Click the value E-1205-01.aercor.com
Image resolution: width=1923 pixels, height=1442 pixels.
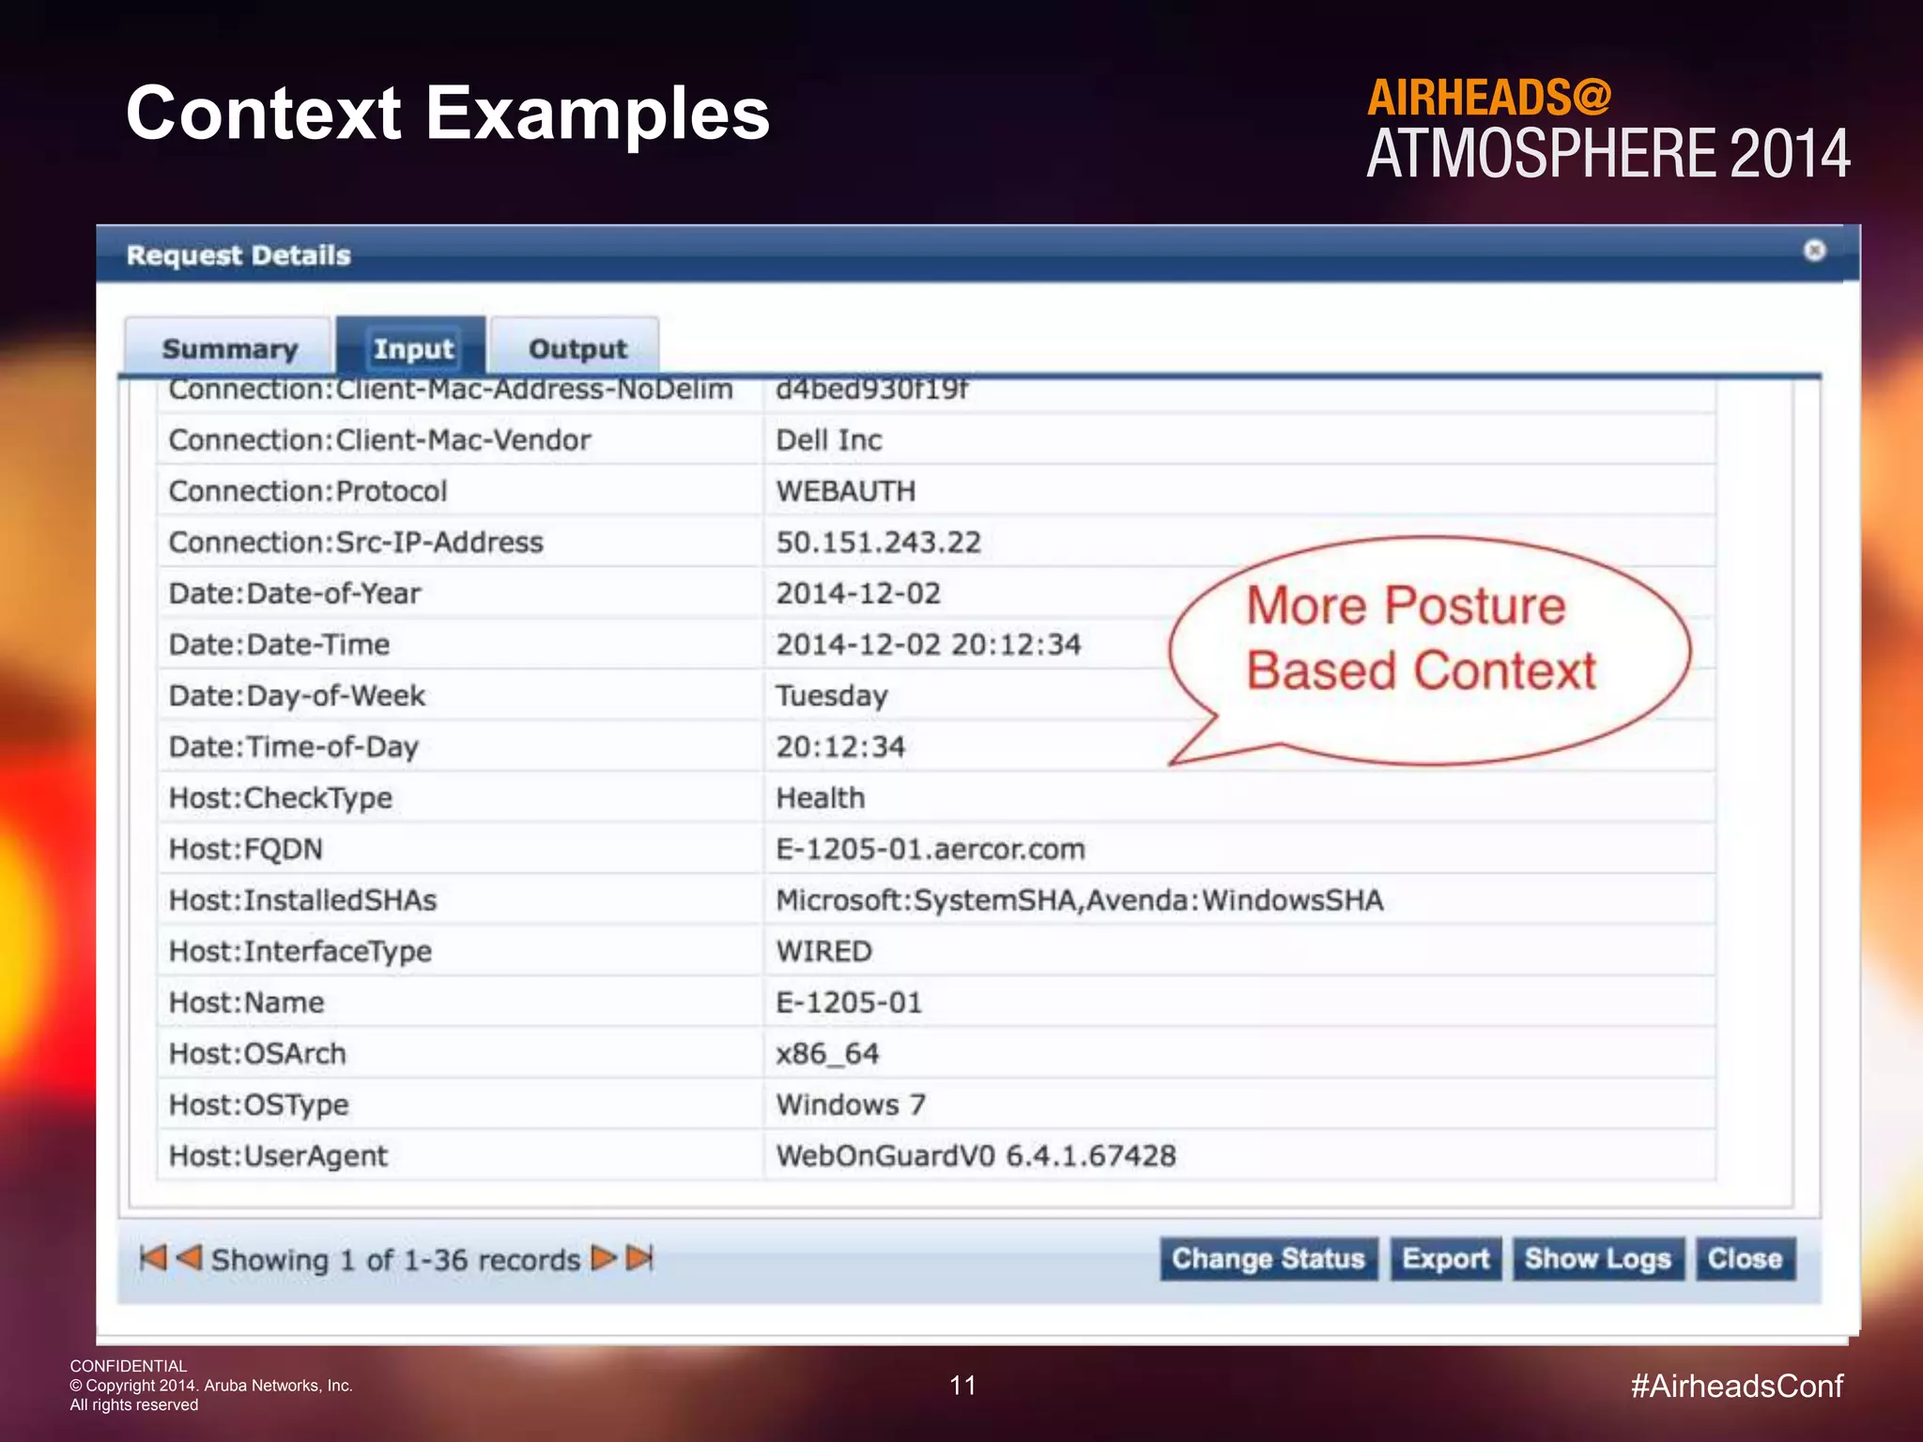931,849
